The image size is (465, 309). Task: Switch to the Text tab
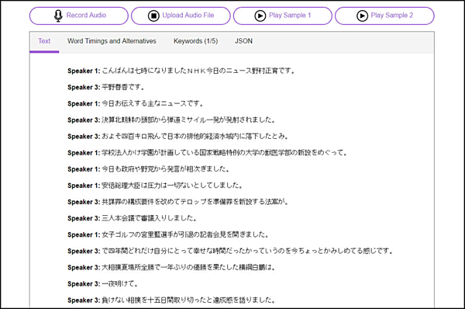[x=44, y=41]
